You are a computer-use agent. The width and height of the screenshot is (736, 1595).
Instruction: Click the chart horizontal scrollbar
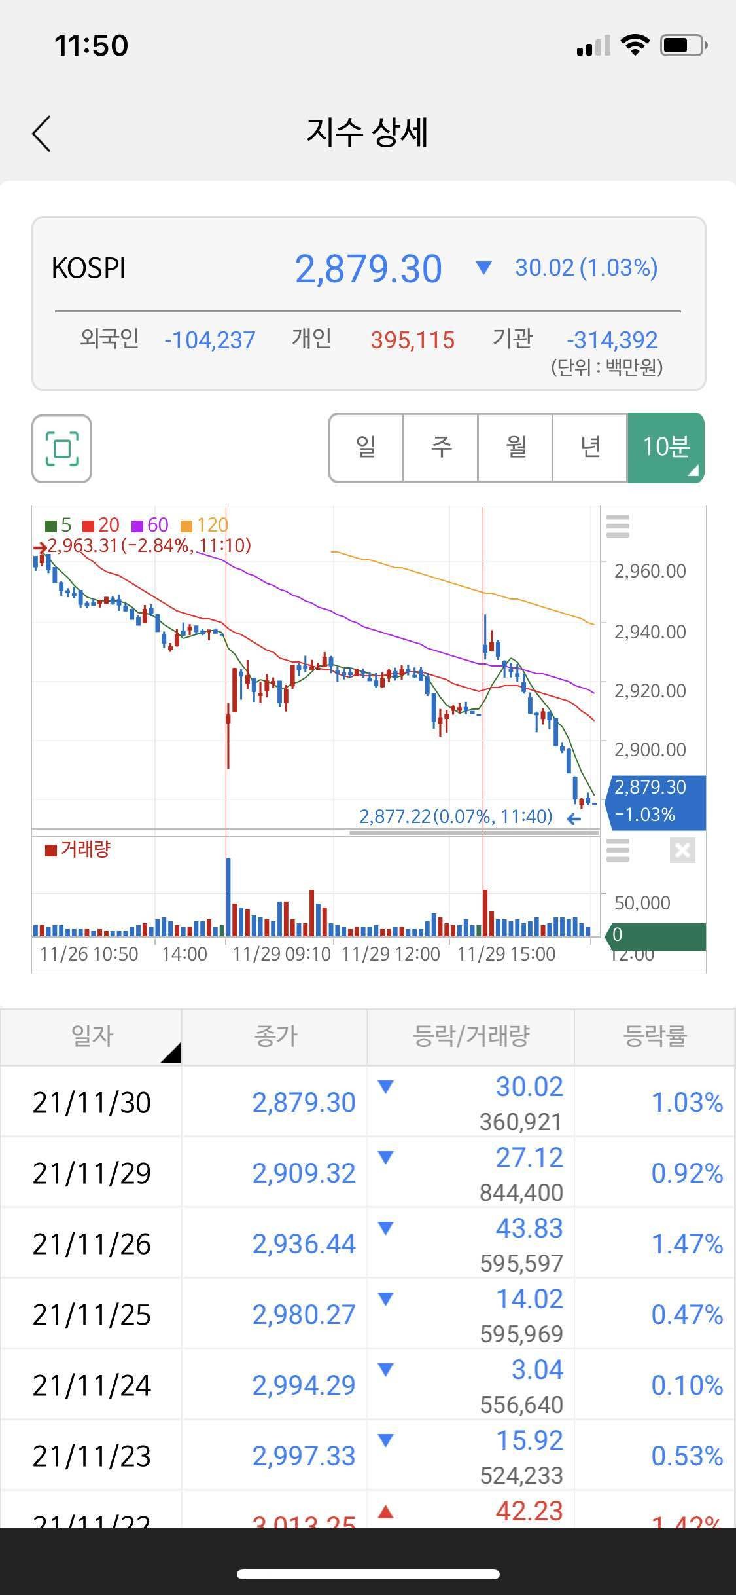pyautogui.click(x=474, y=833)
